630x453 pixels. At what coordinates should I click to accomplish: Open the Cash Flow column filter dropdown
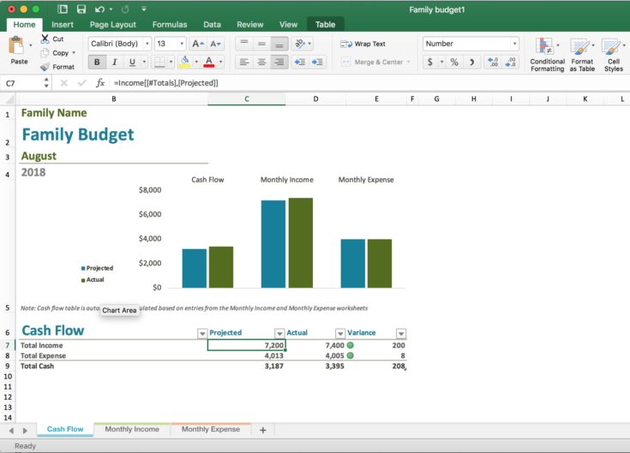[x=202, y=333]
